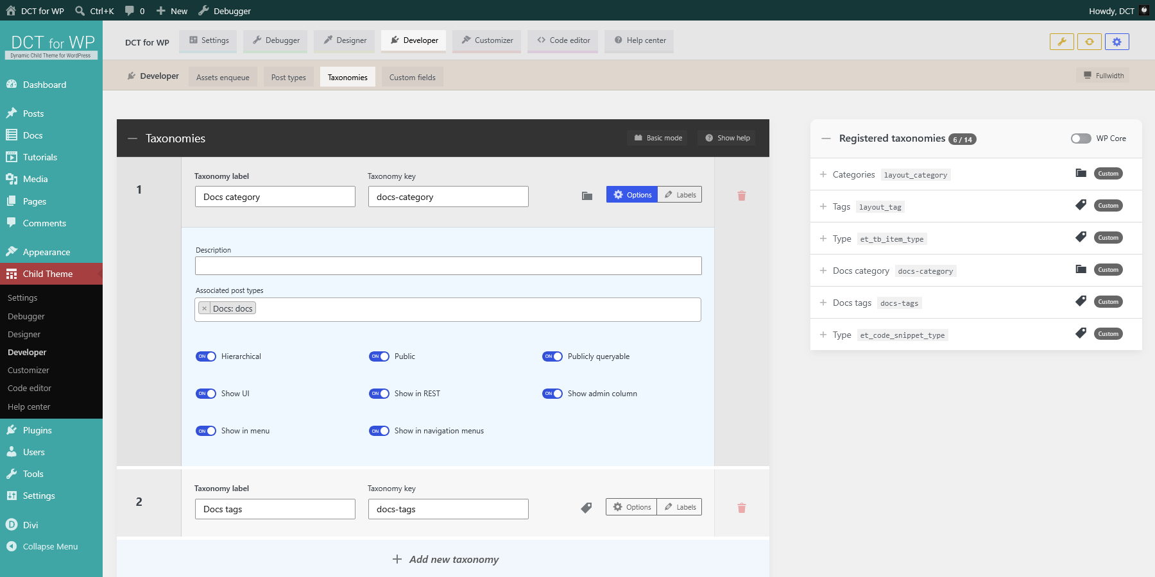The height and width of the screenshot is (577, 1155).
Task: Toggle Show UI switch
Action: 206,394
